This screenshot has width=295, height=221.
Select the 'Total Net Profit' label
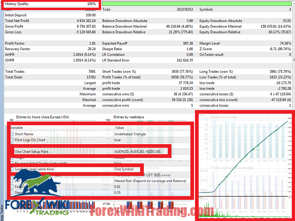point(17,21)
